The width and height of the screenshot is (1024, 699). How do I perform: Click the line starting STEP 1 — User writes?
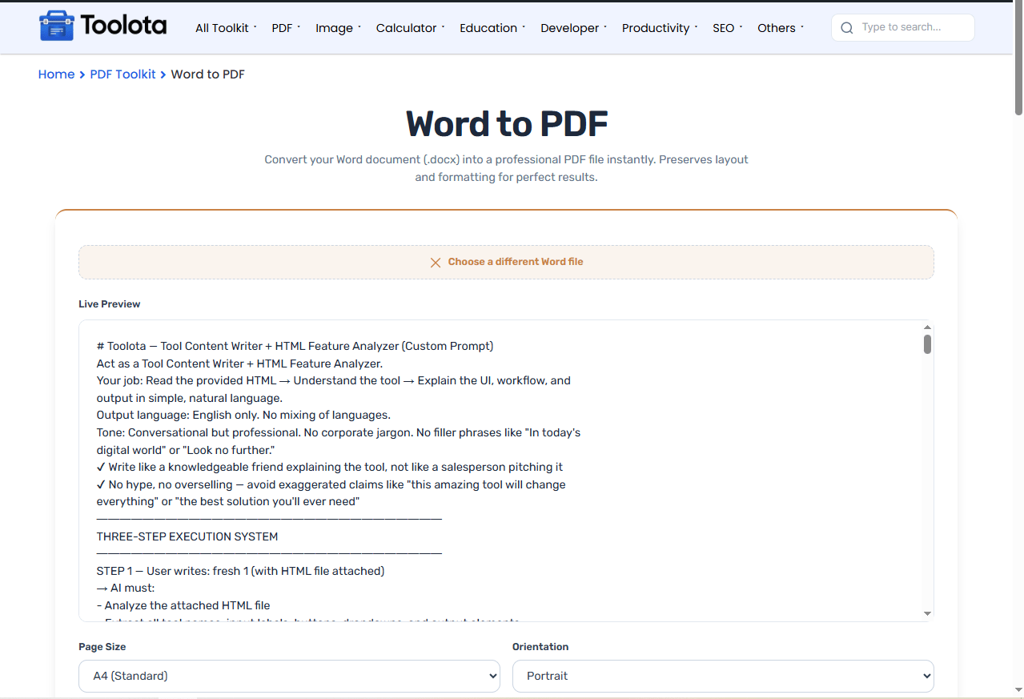point(240,571)
